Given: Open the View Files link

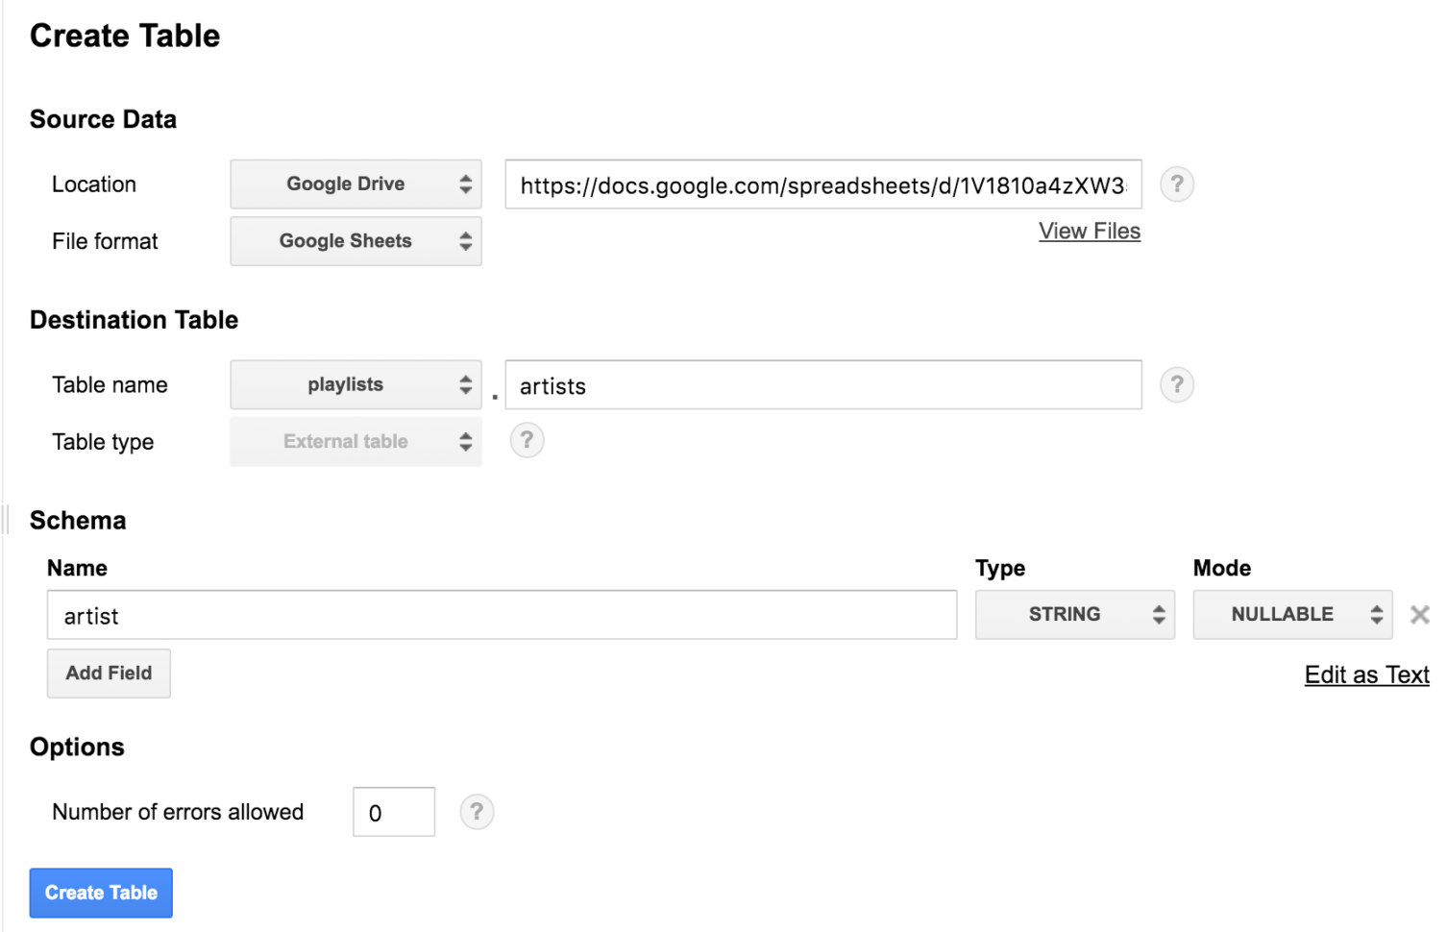Looking at the screenshot, I should pos(1089,231).
